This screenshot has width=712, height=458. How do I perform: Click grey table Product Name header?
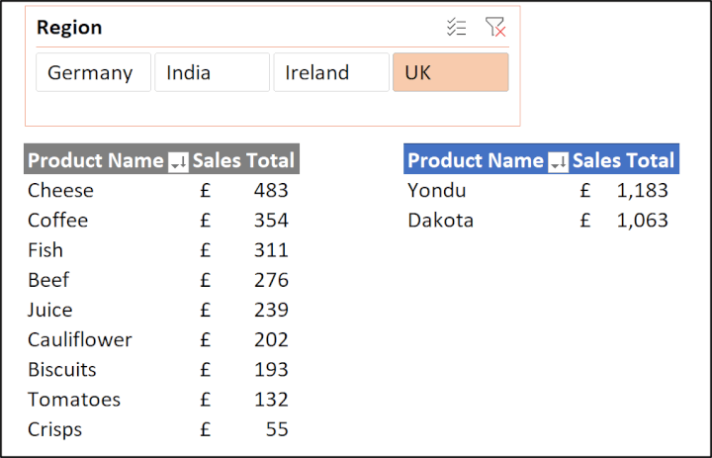pyautogui.click(x=95, y=160)
